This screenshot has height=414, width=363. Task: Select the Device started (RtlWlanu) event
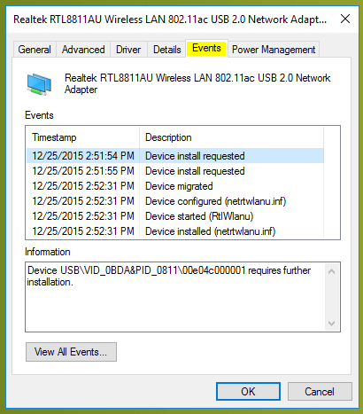coord(175,216)
